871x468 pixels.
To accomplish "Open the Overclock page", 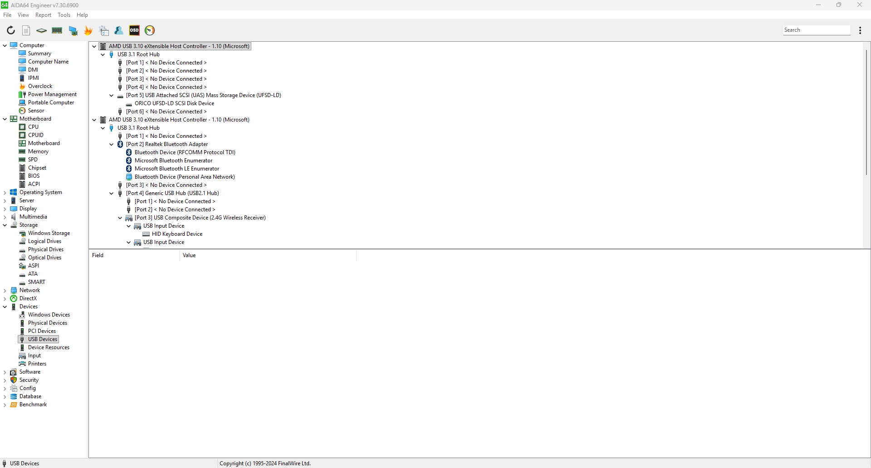I will tap(40, 86).
